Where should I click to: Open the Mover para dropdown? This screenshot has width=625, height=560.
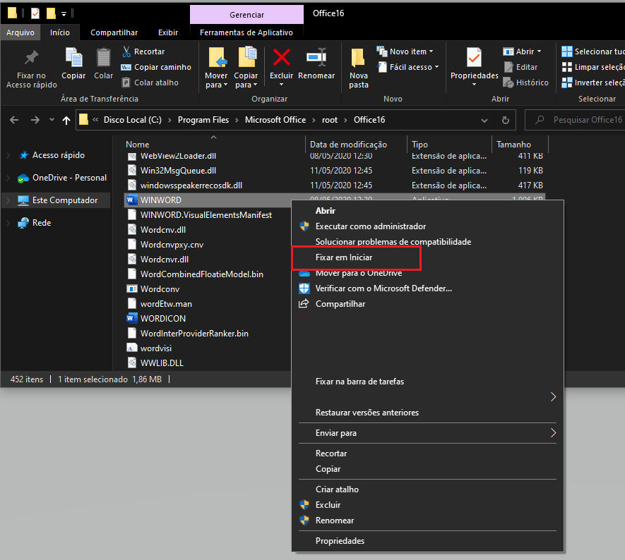coord(216,80)
